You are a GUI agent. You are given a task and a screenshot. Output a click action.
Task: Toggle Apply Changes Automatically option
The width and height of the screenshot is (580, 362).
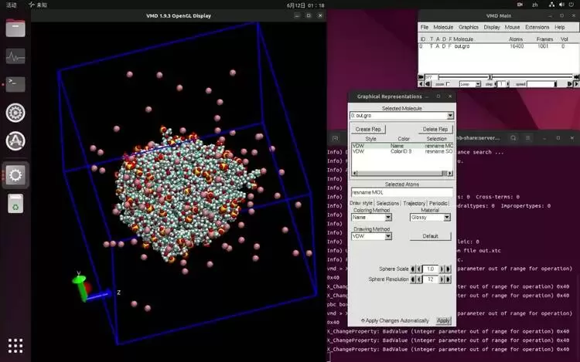363,320
